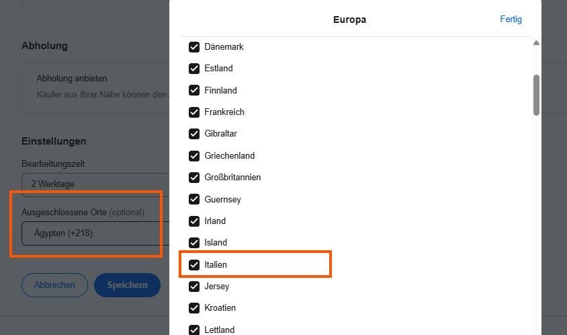Deselect Frankreich in the country list

point(194,112)
